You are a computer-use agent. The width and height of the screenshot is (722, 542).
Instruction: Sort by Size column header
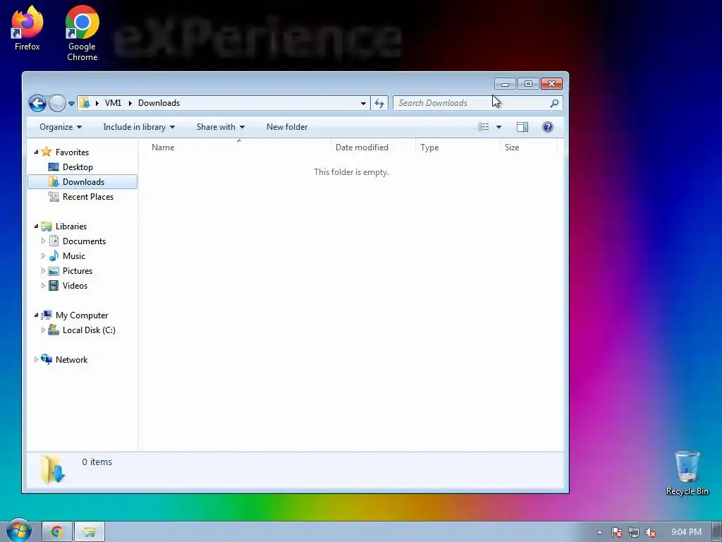tap(528, 147)
